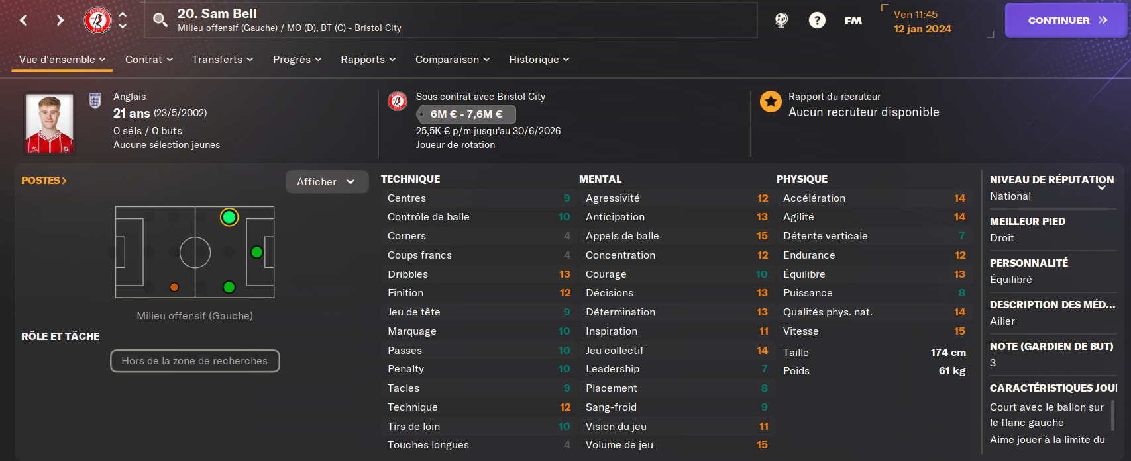
Task: Open the FM menu icon
Action: 853,21
